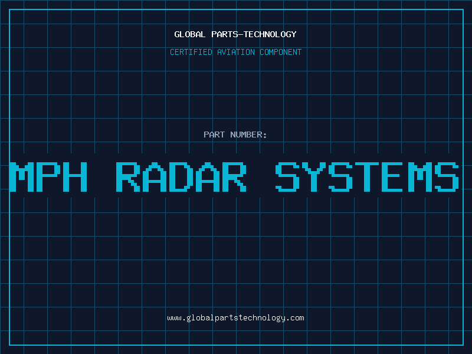
Task: Open the www.globalpartstechnology.com link
Action: (235, 318)
